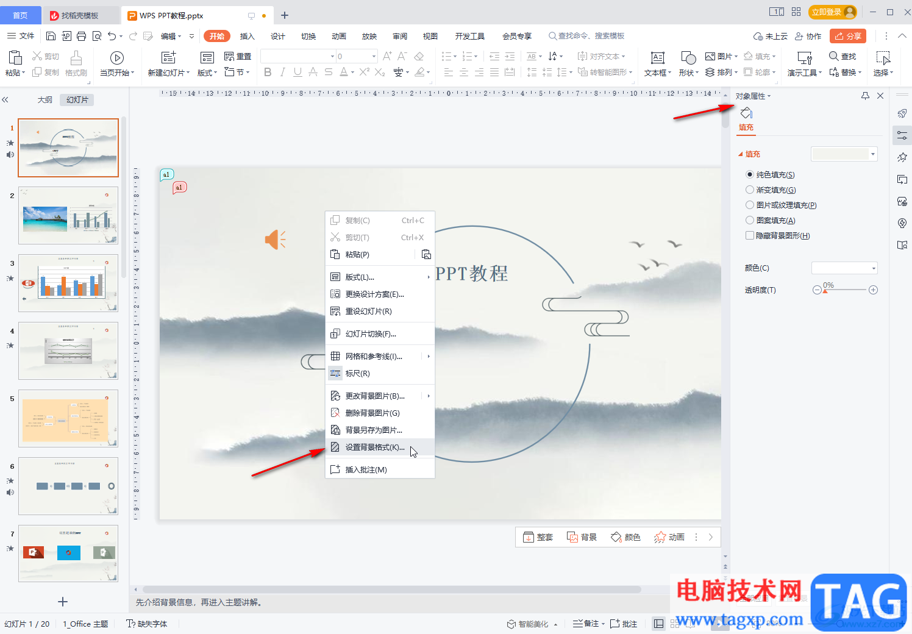
Task: Click the transparency slider track
Action: (845, 290)
